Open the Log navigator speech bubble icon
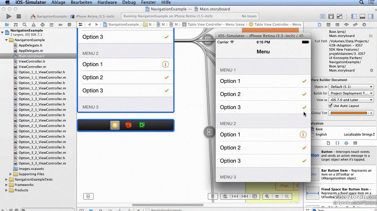The height and width of the screenshot is (211, 377). [x=69, y=25]
